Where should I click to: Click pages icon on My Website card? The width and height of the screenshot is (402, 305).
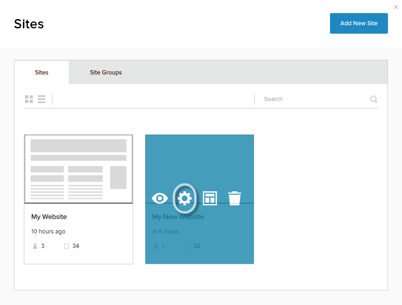66,246
